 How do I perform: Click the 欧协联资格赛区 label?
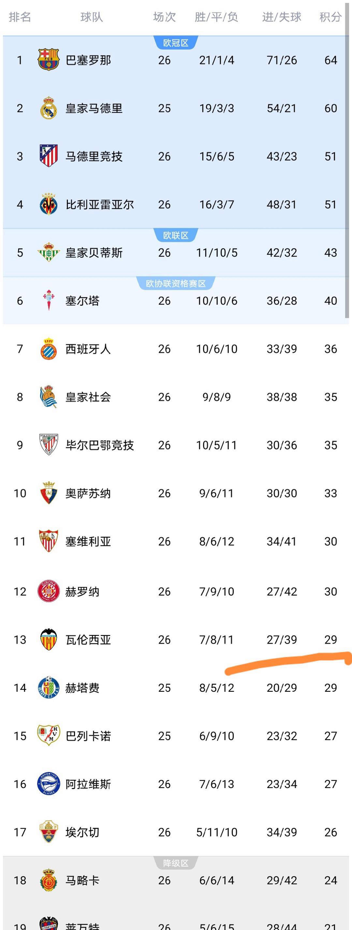[175, 284]
